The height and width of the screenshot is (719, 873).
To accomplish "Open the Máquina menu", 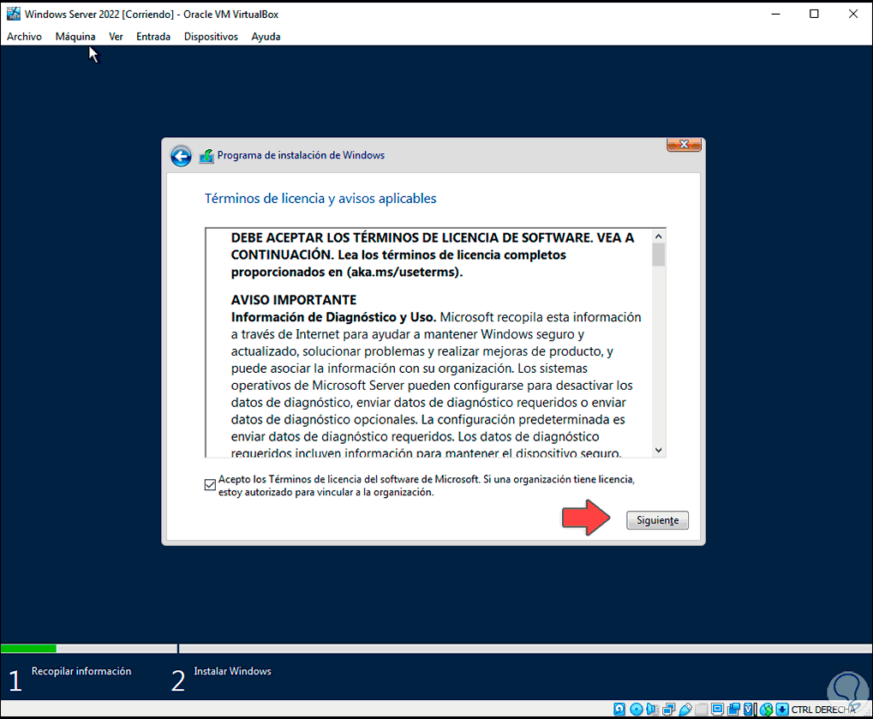I will pos(75,37).
